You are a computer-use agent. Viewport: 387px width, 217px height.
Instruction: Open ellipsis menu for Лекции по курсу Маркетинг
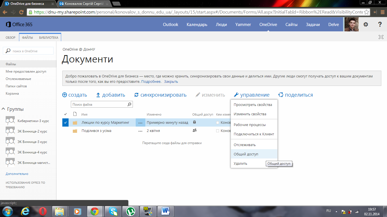pyautogui.click(x=140, y=123)
